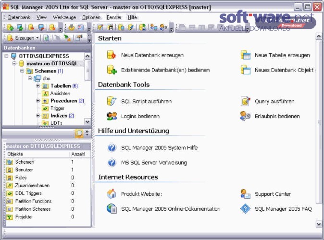Click the Query ausführen icon
The image size is (324, 240).
pos(246,101)
